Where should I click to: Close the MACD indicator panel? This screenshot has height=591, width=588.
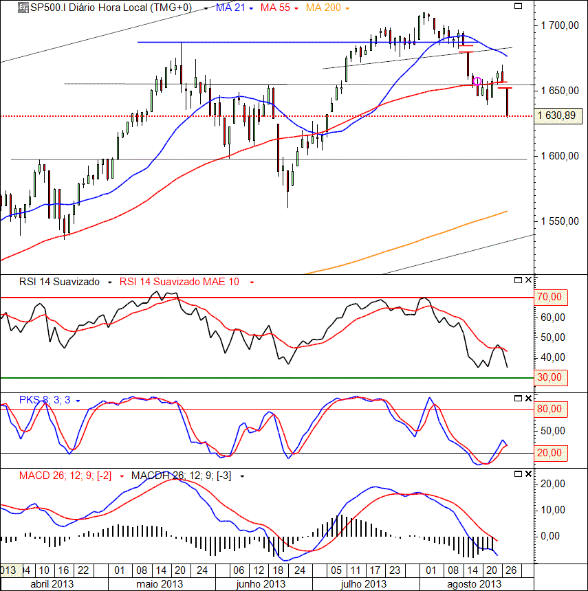[528, 474]
